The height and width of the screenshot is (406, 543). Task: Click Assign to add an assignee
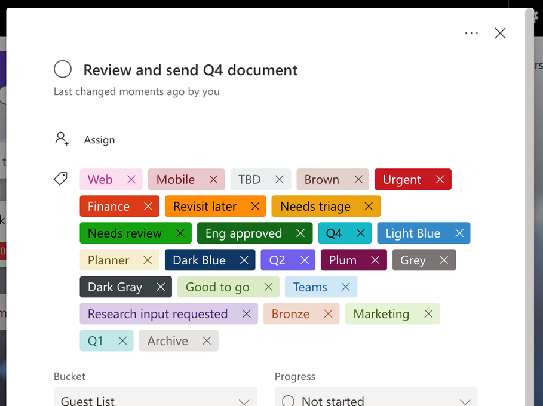point(99,140)
